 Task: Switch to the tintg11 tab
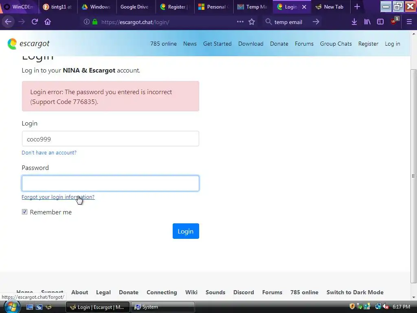click(x=58, y=7)
